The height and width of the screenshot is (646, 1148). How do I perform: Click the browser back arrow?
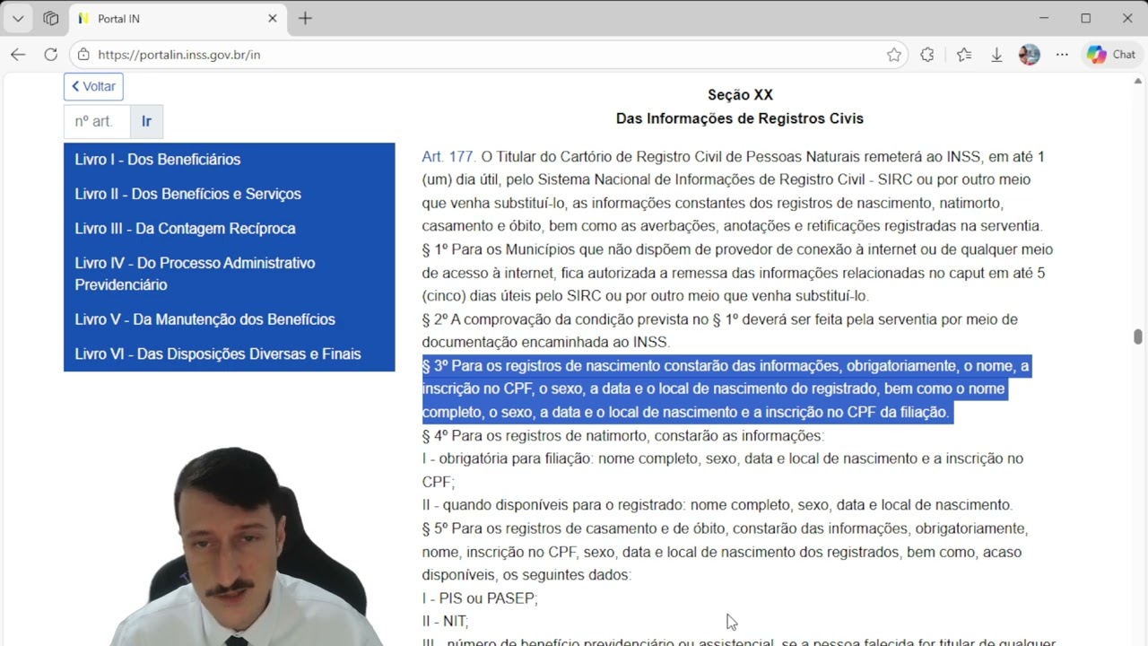18,55
